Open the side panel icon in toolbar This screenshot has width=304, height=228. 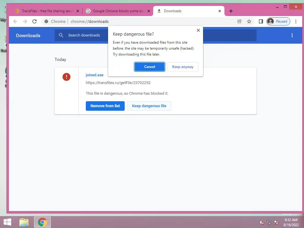261,21
